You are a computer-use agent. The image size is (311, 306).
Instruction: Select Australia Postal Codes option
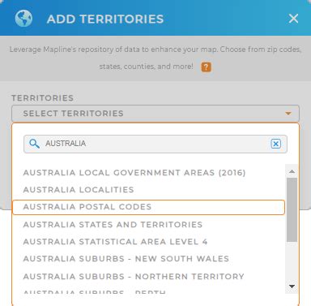click(x=148, y=207)
